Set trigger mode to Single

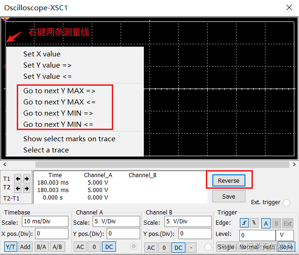point(226,247)
